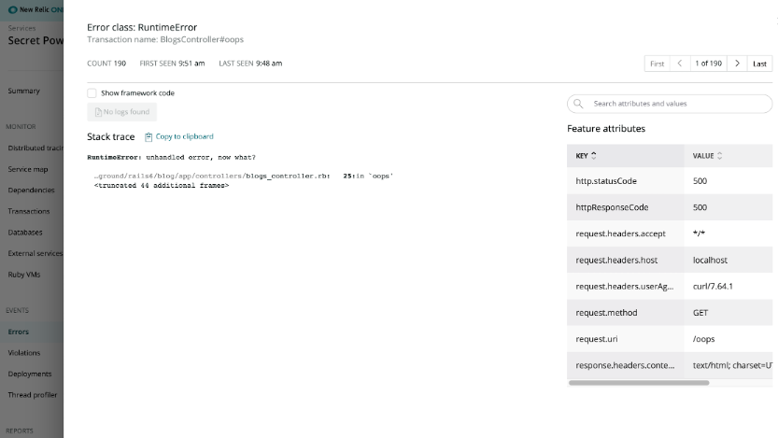Click the request.headers.userAg... key cell
This screenshot has height=438, width=778.
(625, 286)
